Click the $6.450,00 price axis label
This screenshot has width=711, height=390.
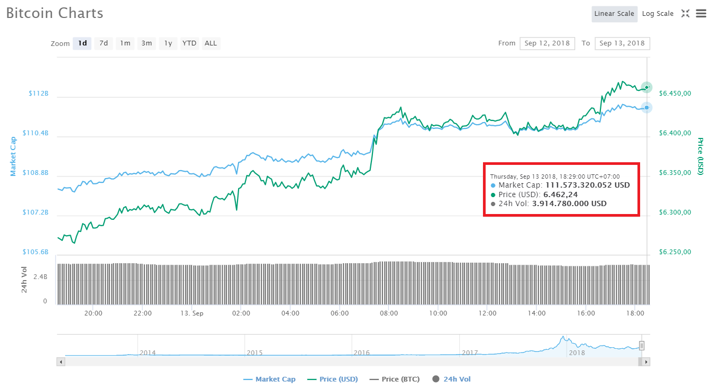[x=675, y=94]
